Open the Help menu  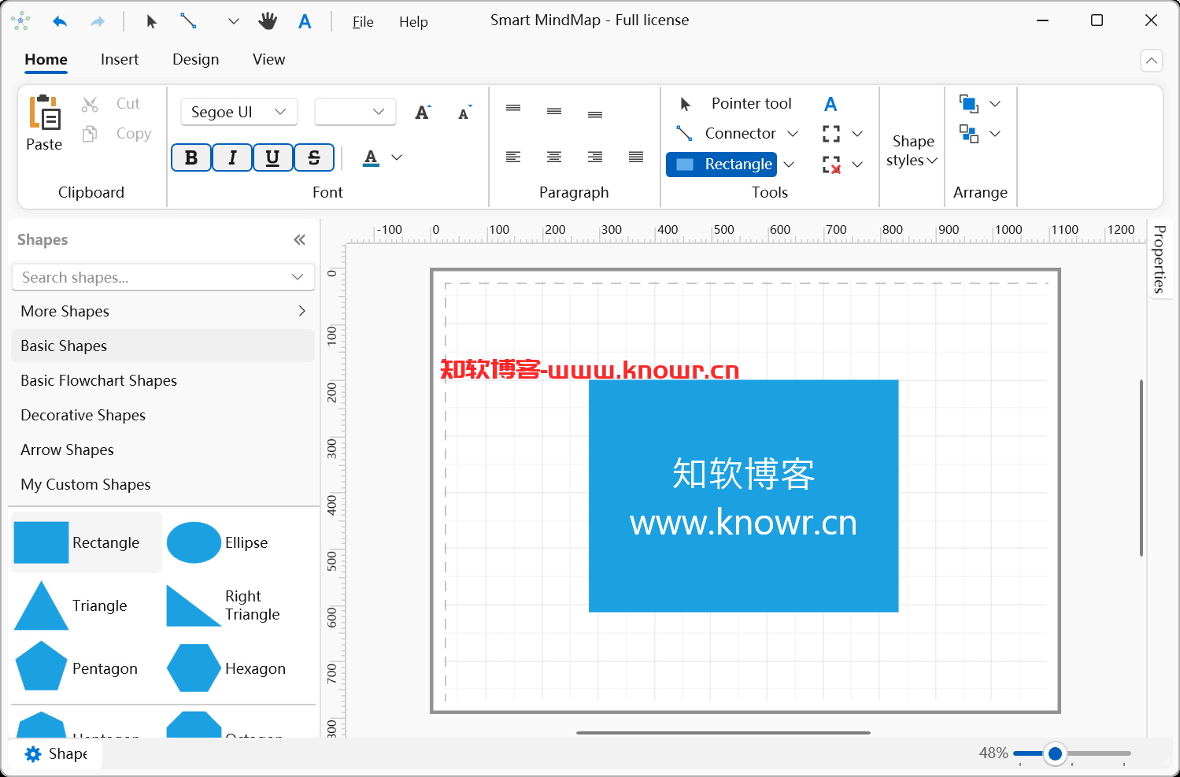[413, 22]
